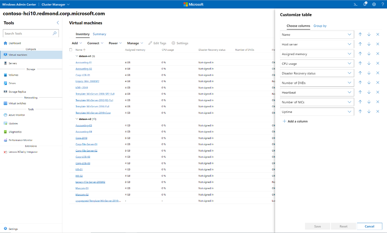This screenshot has height=233, width=387.
Task: Click the search magnifier in Search Tools
Action: pos(55,33)
